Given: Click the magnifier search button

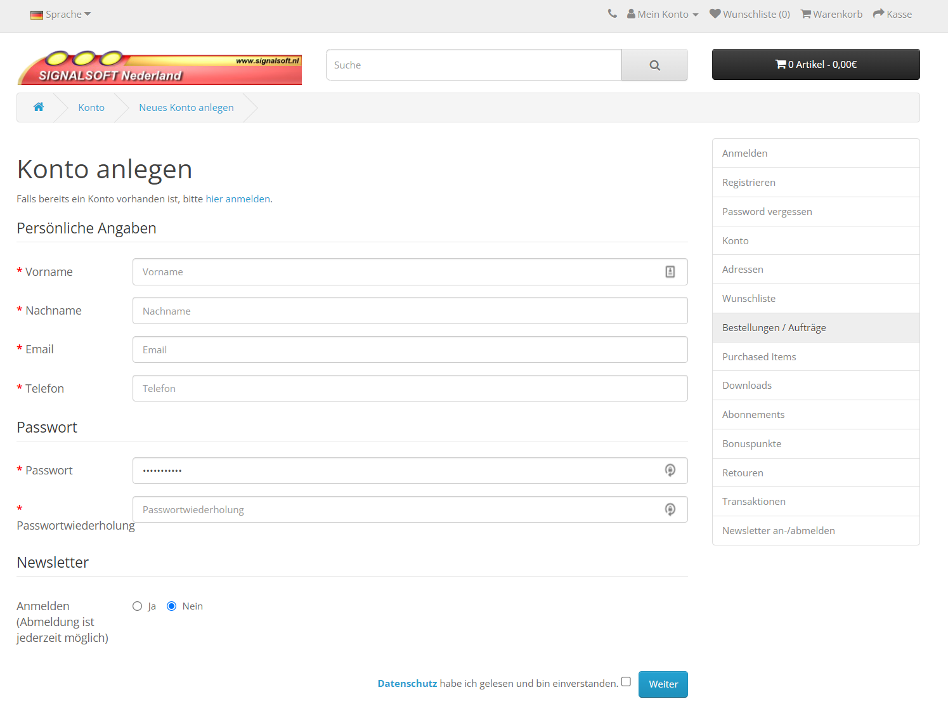Looking at the screenshot, I should click(x=654, y=65).
